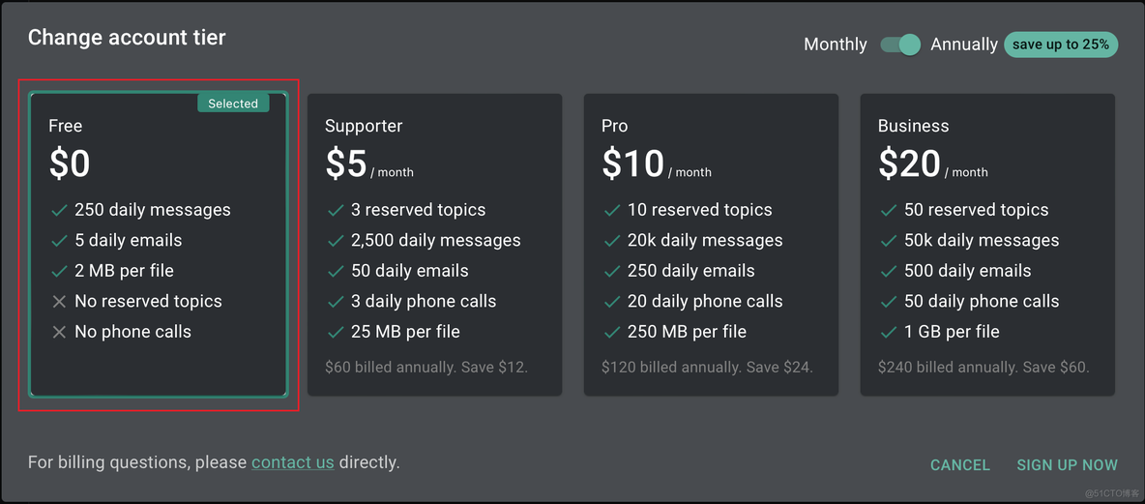Click the Selected badge on Free tier
Screen dimensions: 1145x504
coord(233,104)
